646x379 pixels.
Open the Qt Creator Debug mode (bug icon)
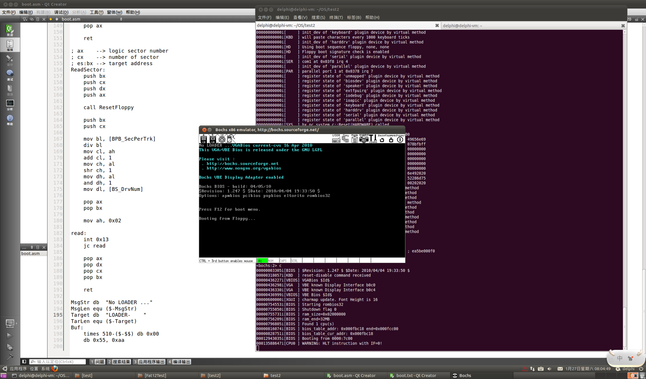(10, 75)
